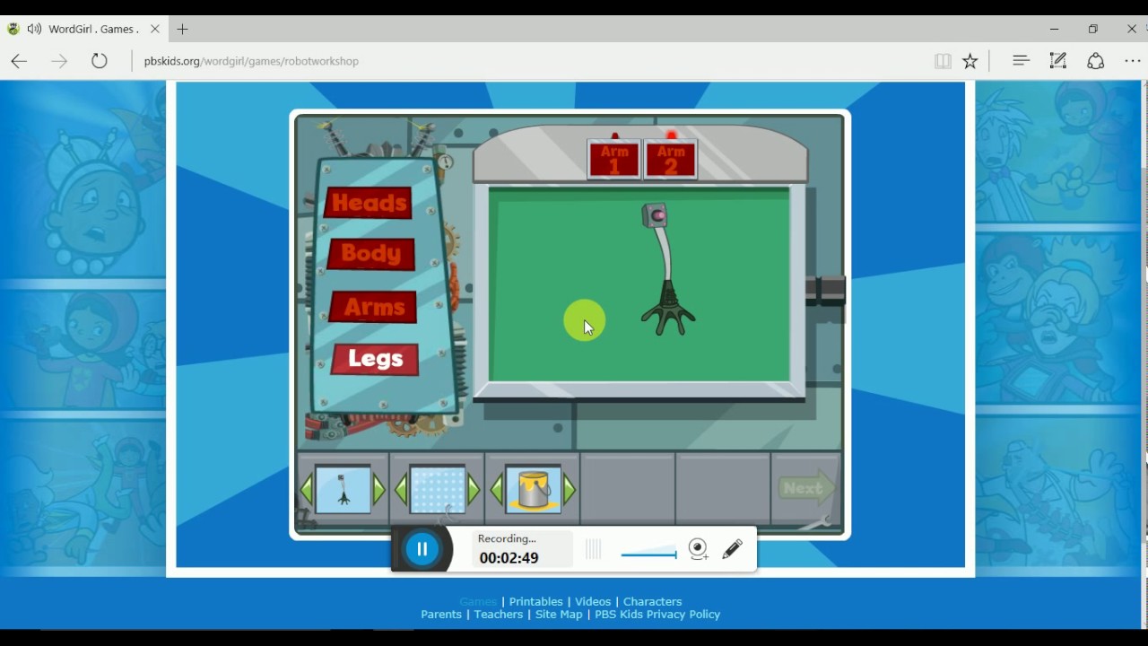Add page to favorites star
Screen dimensions: 1148x646
point(970,61)
